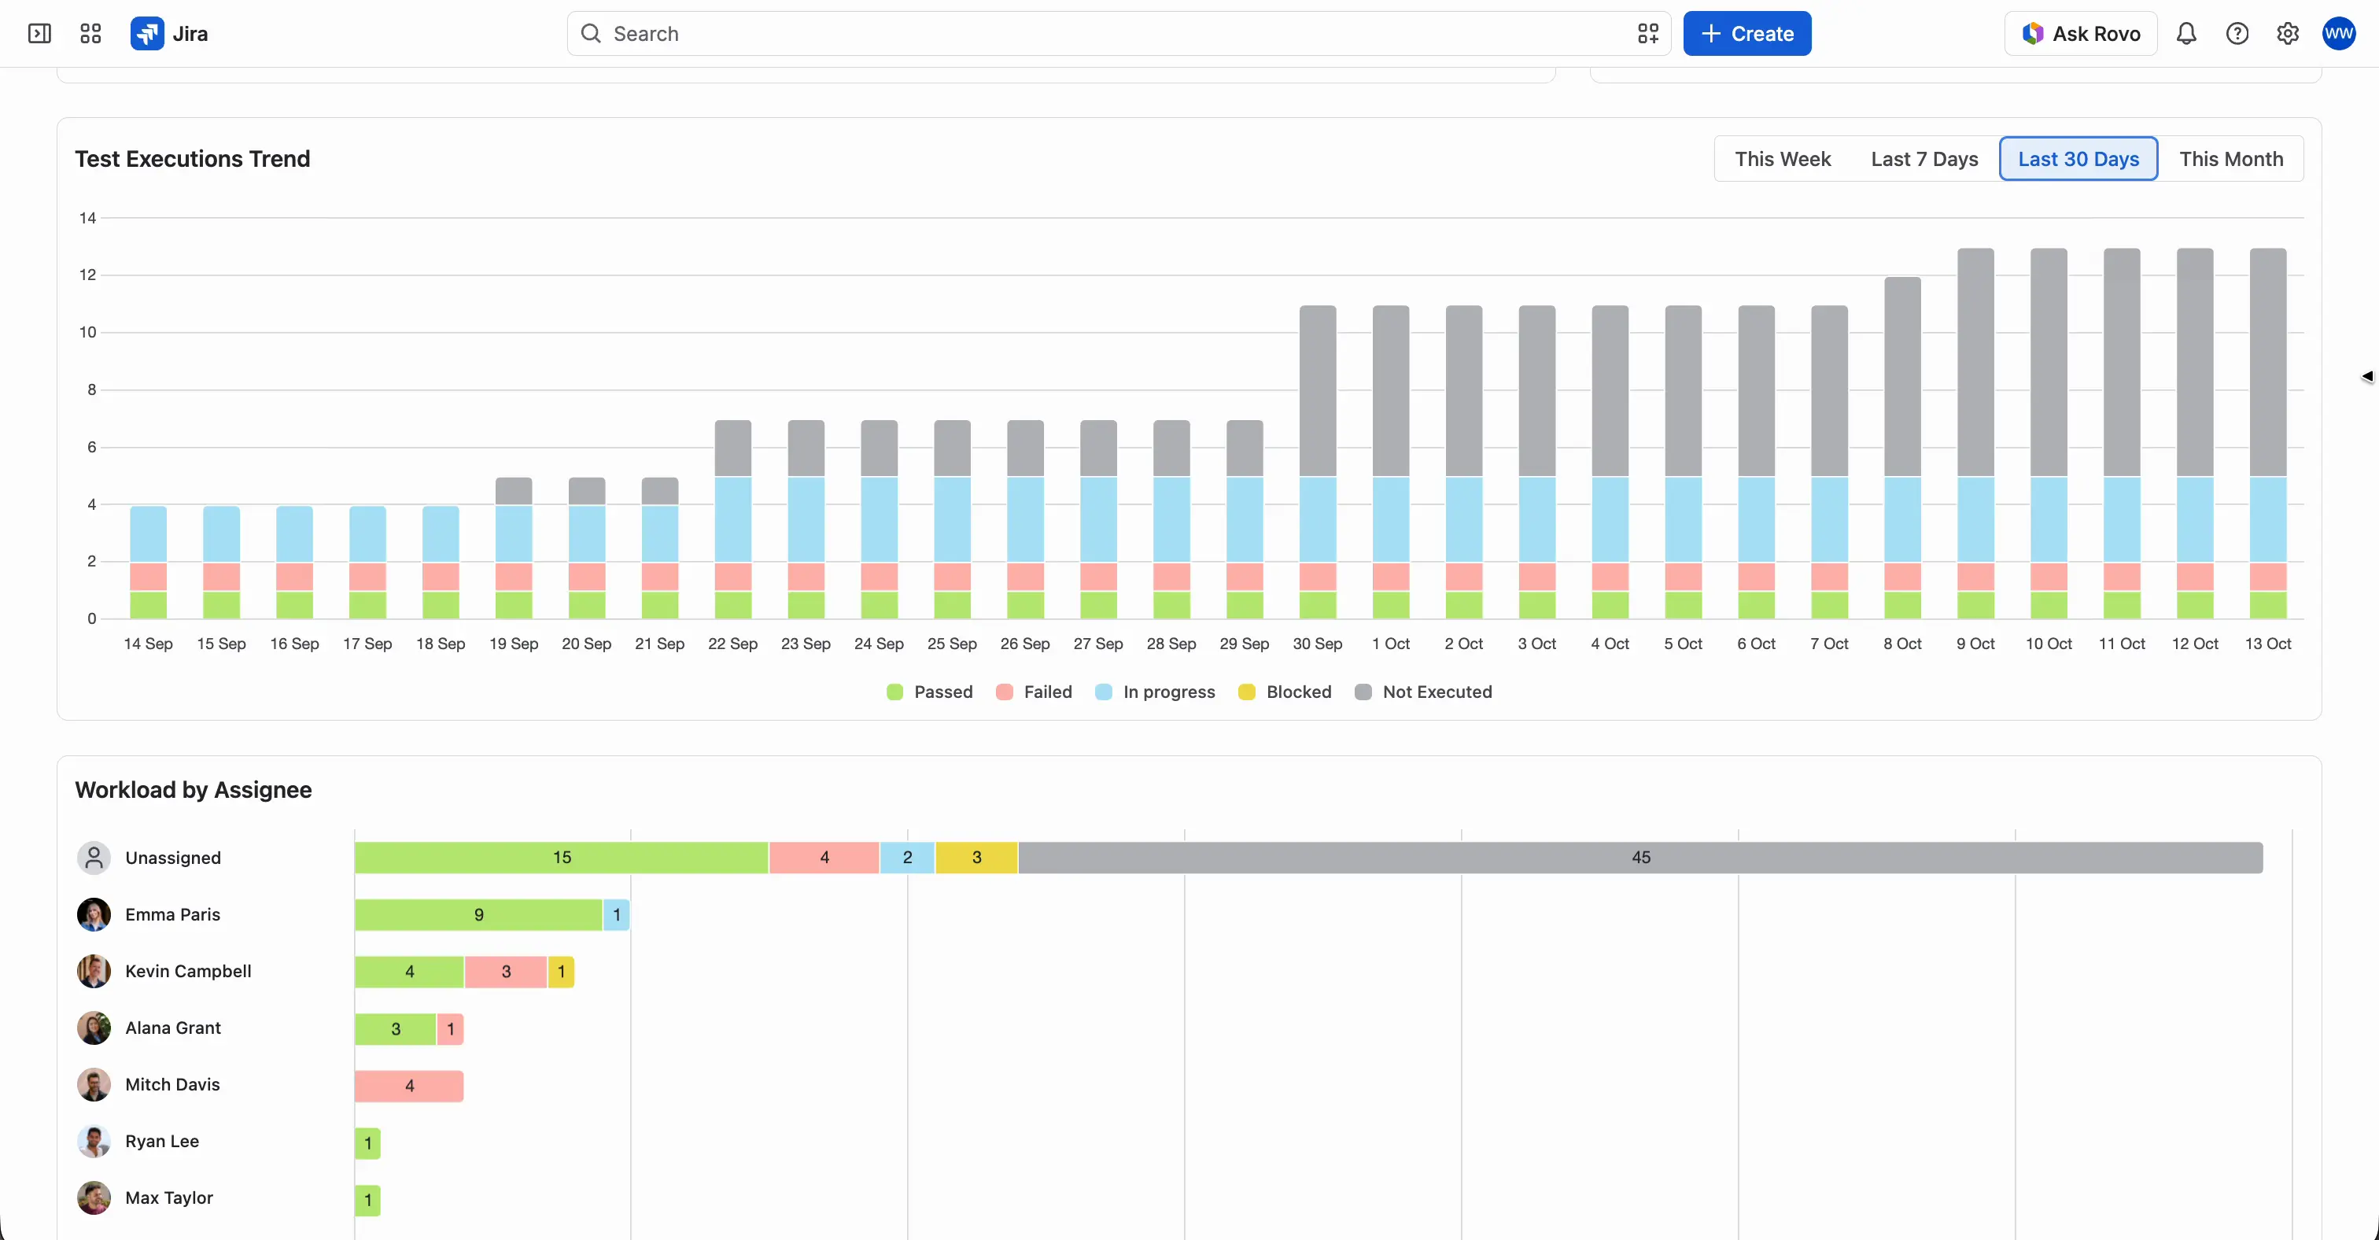Click the Workload by Assignee heading
The width and height of the screenshot is (2379, 1240).
[x=193, y=791]
